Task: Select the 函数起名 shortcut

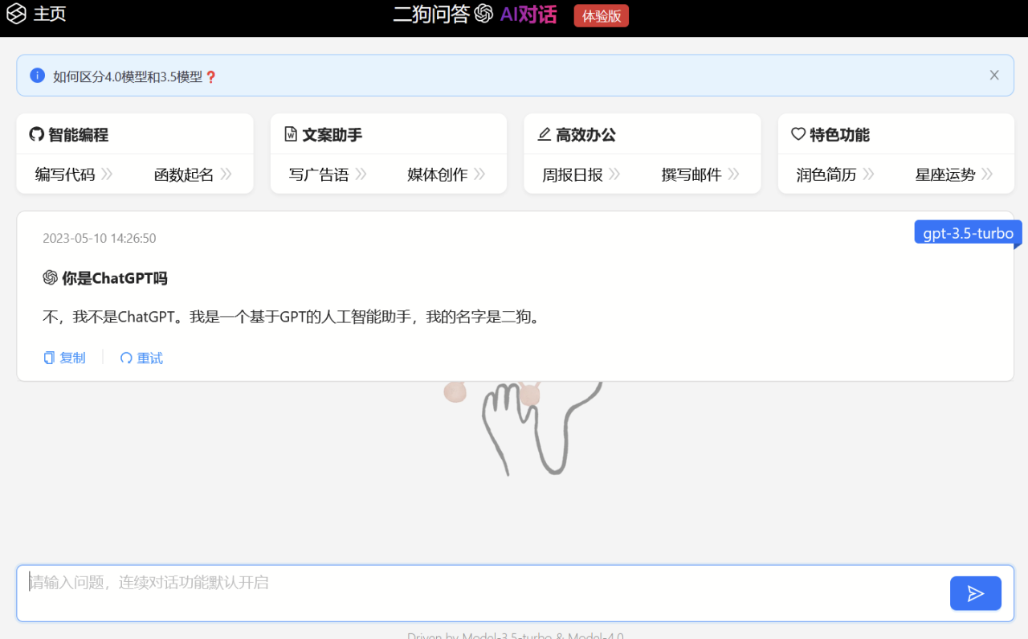Action: [184, 174]
